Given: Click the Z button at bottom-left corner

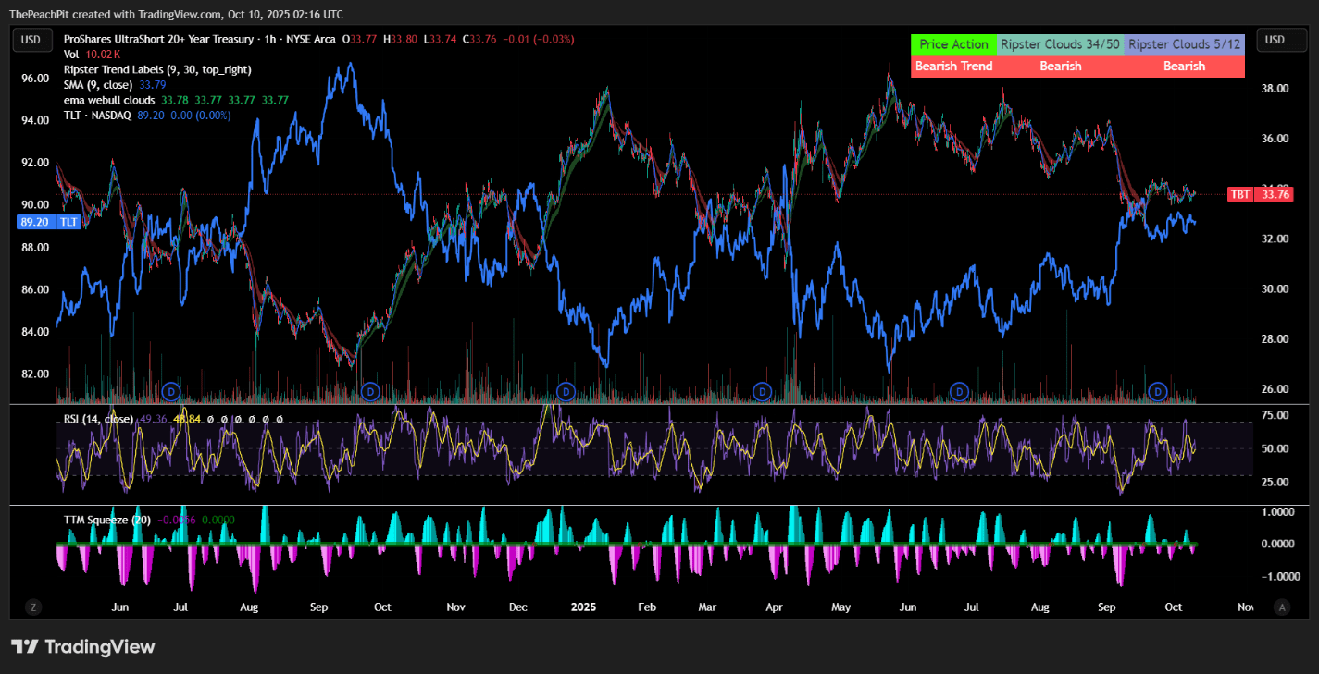Looking at the screenshot, I should (32, 607).
